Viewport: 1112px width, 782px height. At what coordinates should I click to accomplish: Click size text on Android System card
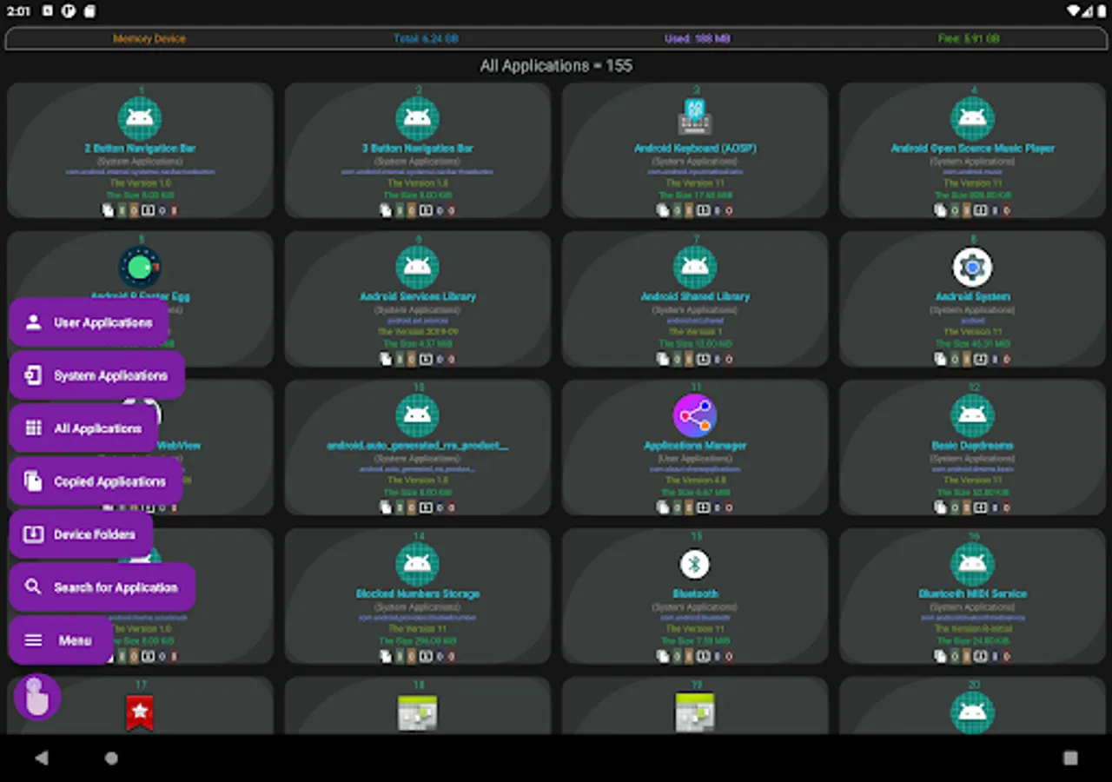coord(972,344)
